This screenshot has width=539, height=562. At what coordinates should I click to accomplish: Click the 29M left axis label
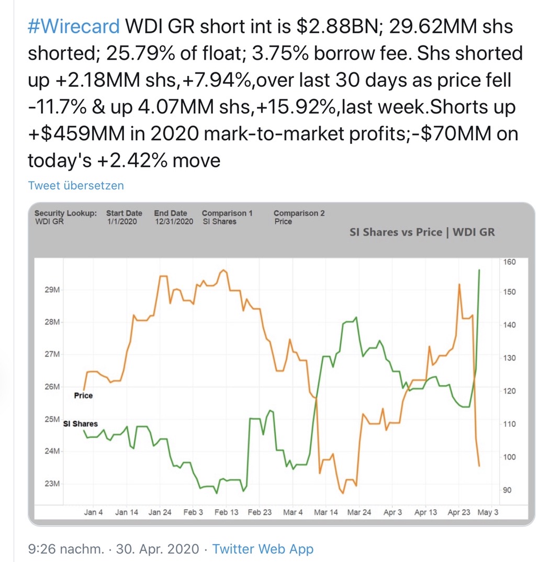pyautogui.click(x=52, y=290)
